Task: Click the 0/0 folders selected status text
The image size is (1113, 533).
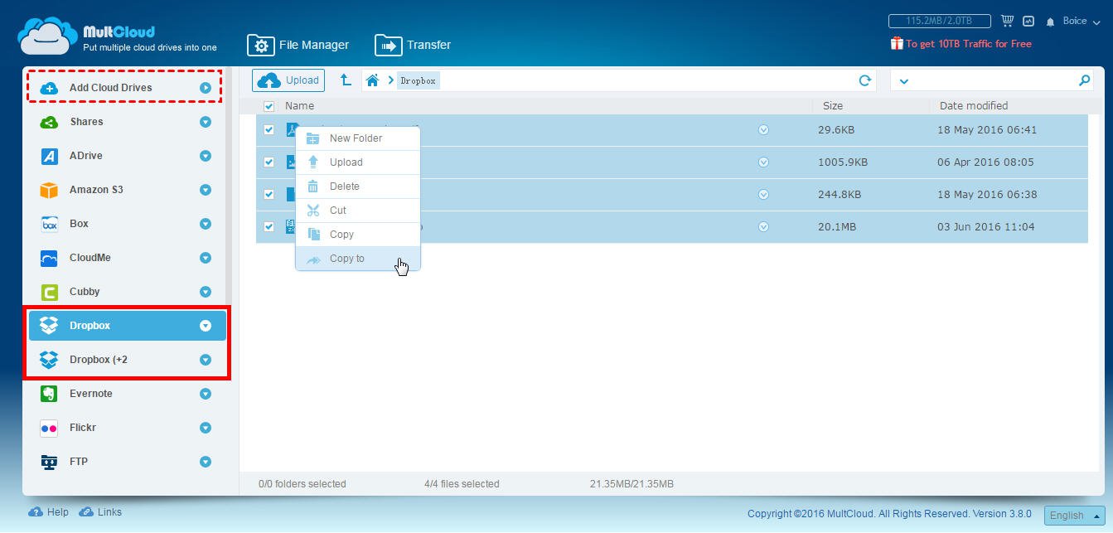Action: click(302, 484)
